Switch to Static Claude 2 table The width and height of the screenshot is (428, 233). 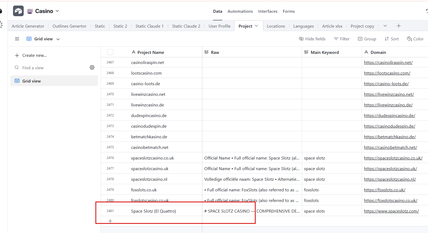coord(186,26)
